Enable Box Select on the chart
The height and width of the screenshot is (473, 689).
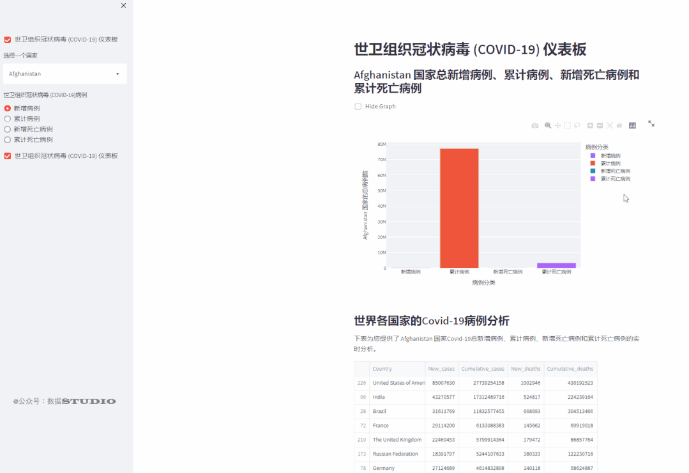pos(568,125)
